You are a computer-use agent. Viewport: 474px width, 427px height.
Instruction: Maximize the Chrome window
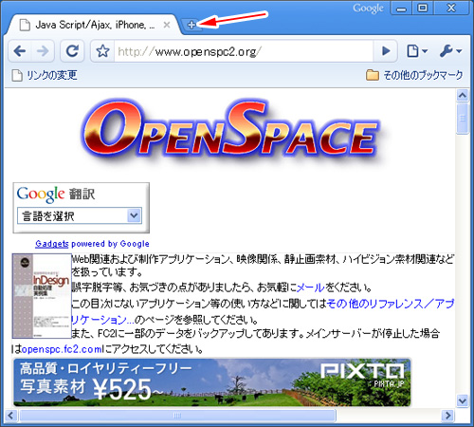pos(423,9)
